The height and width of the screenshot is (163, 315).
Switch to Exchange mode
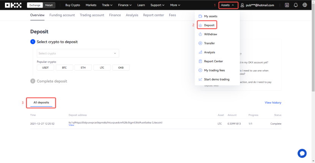coord(35,5)
